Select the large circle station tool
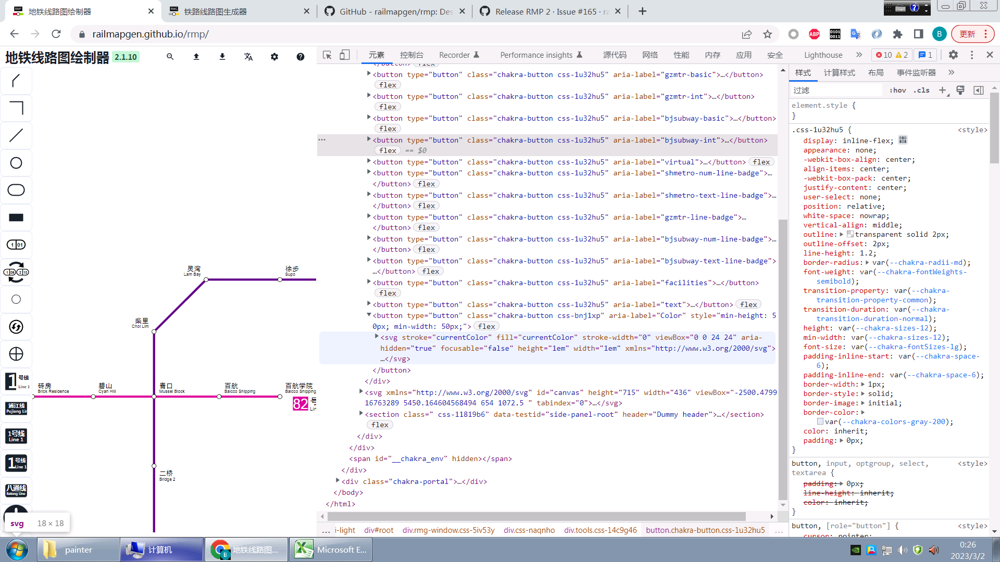The image size is (1000, 562). click(x=16, y=163)
